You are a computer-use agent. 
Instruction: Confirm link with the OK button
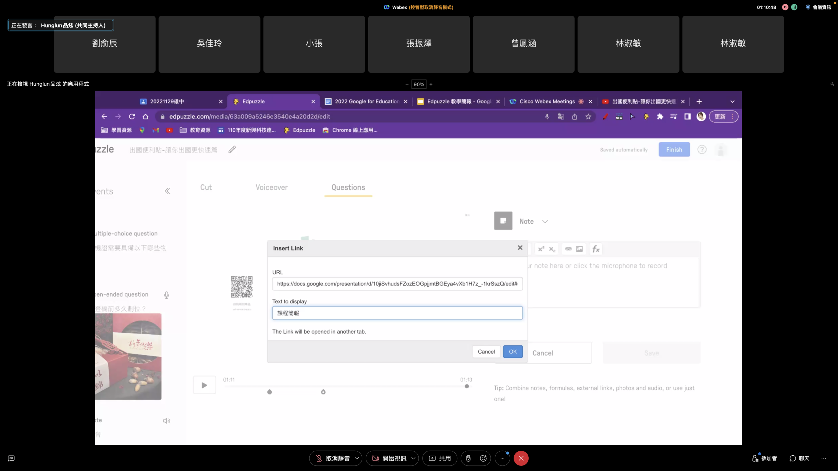pyautogui.click(x=513, y=352)
